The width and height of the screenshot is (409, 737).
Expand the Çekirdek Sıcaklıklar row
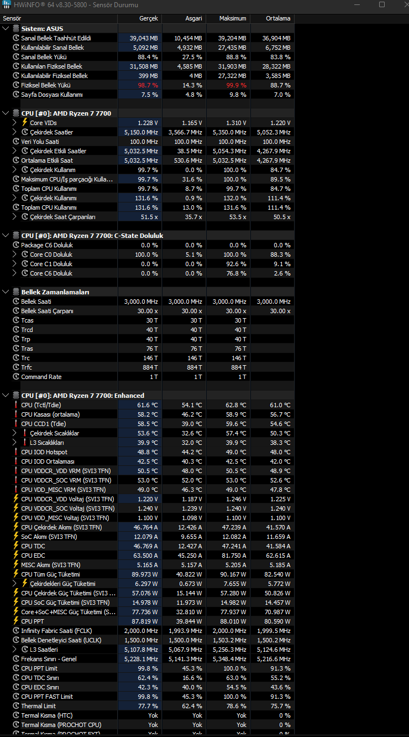[14, 433]
